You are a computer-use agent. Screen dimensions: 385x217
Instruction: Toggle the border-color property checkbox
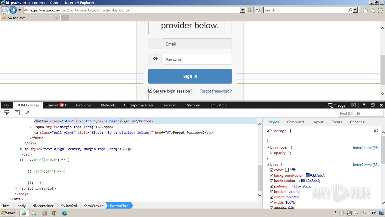pos(272,181)
